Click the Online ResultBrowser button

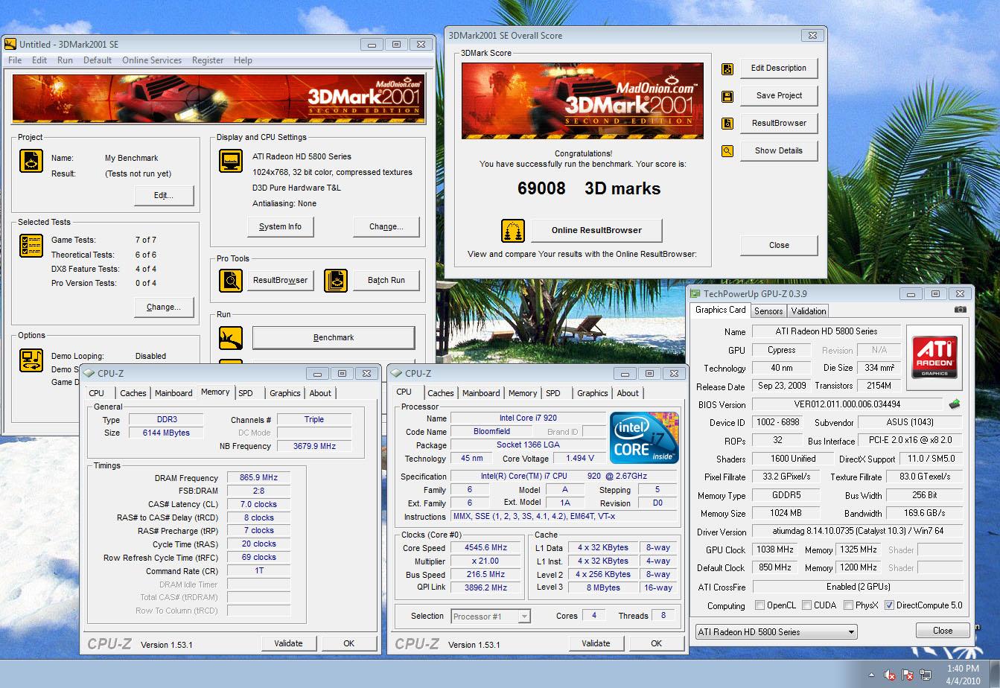click(596, 231)
